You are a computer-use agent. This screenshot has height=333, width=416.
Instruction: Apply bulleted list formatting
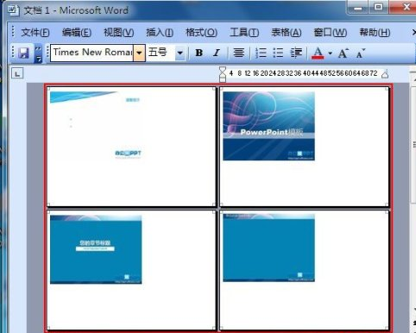point(278,53)
